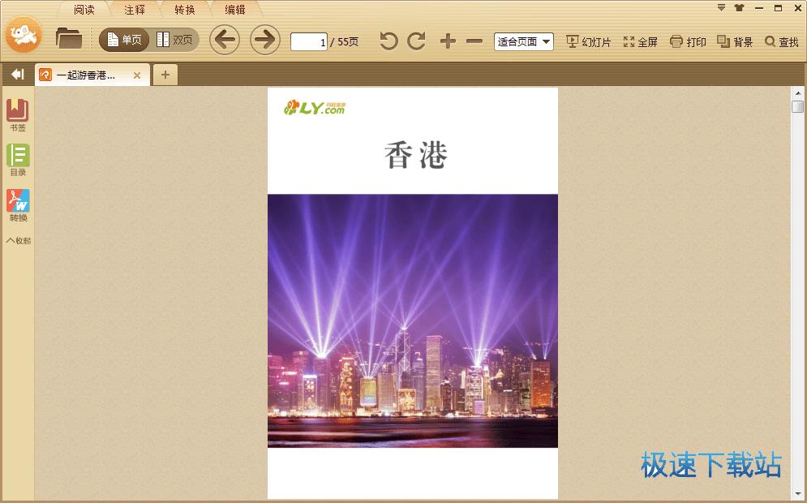Viewport: 807px width, 503px height.
Task: Start the 幻灯片 slideshow mode
Action: pos(590,40)
